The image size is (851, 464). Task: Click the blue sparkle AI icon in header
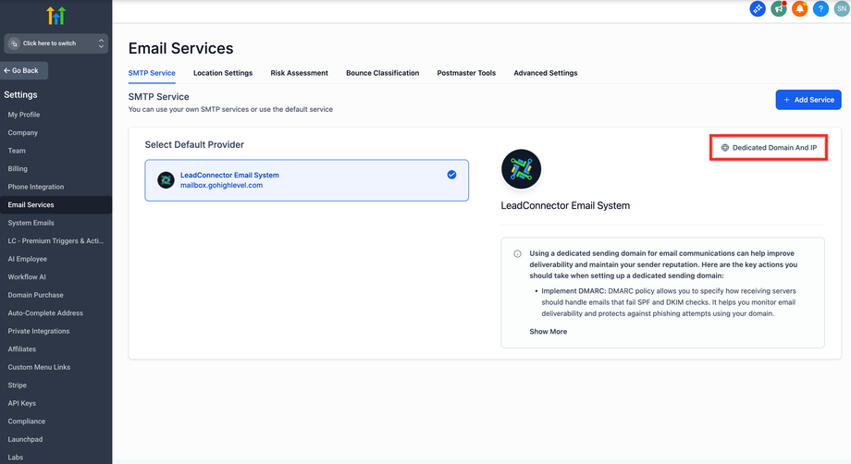click(758, 9)
